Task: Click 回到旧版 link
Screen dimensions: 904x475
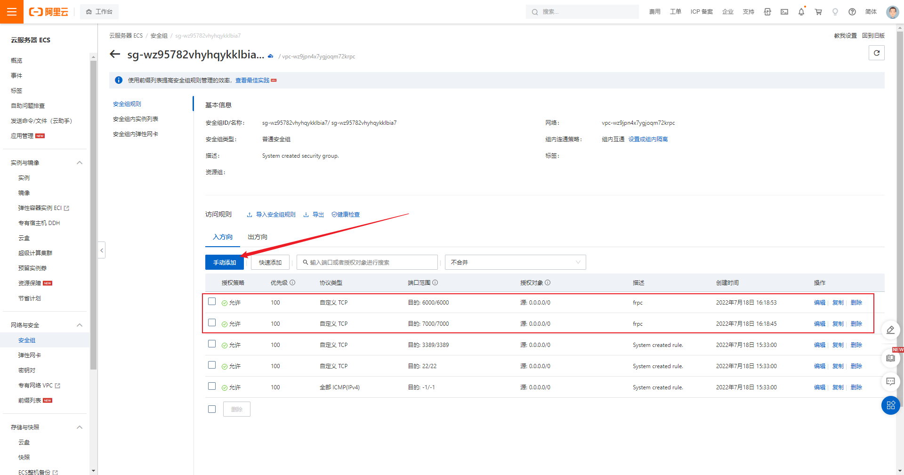Action: click(x=873, y=36)
